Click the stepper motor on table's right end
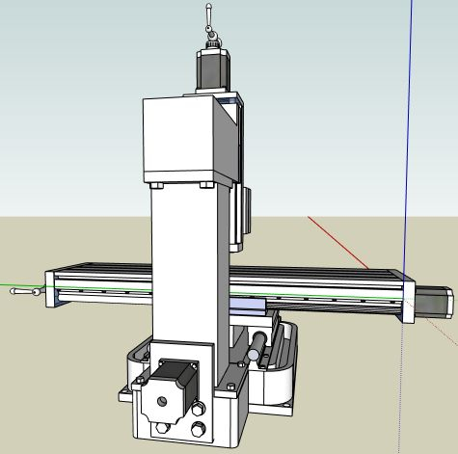This screenshot has height=454, width=458. click(x=434, y=302)
